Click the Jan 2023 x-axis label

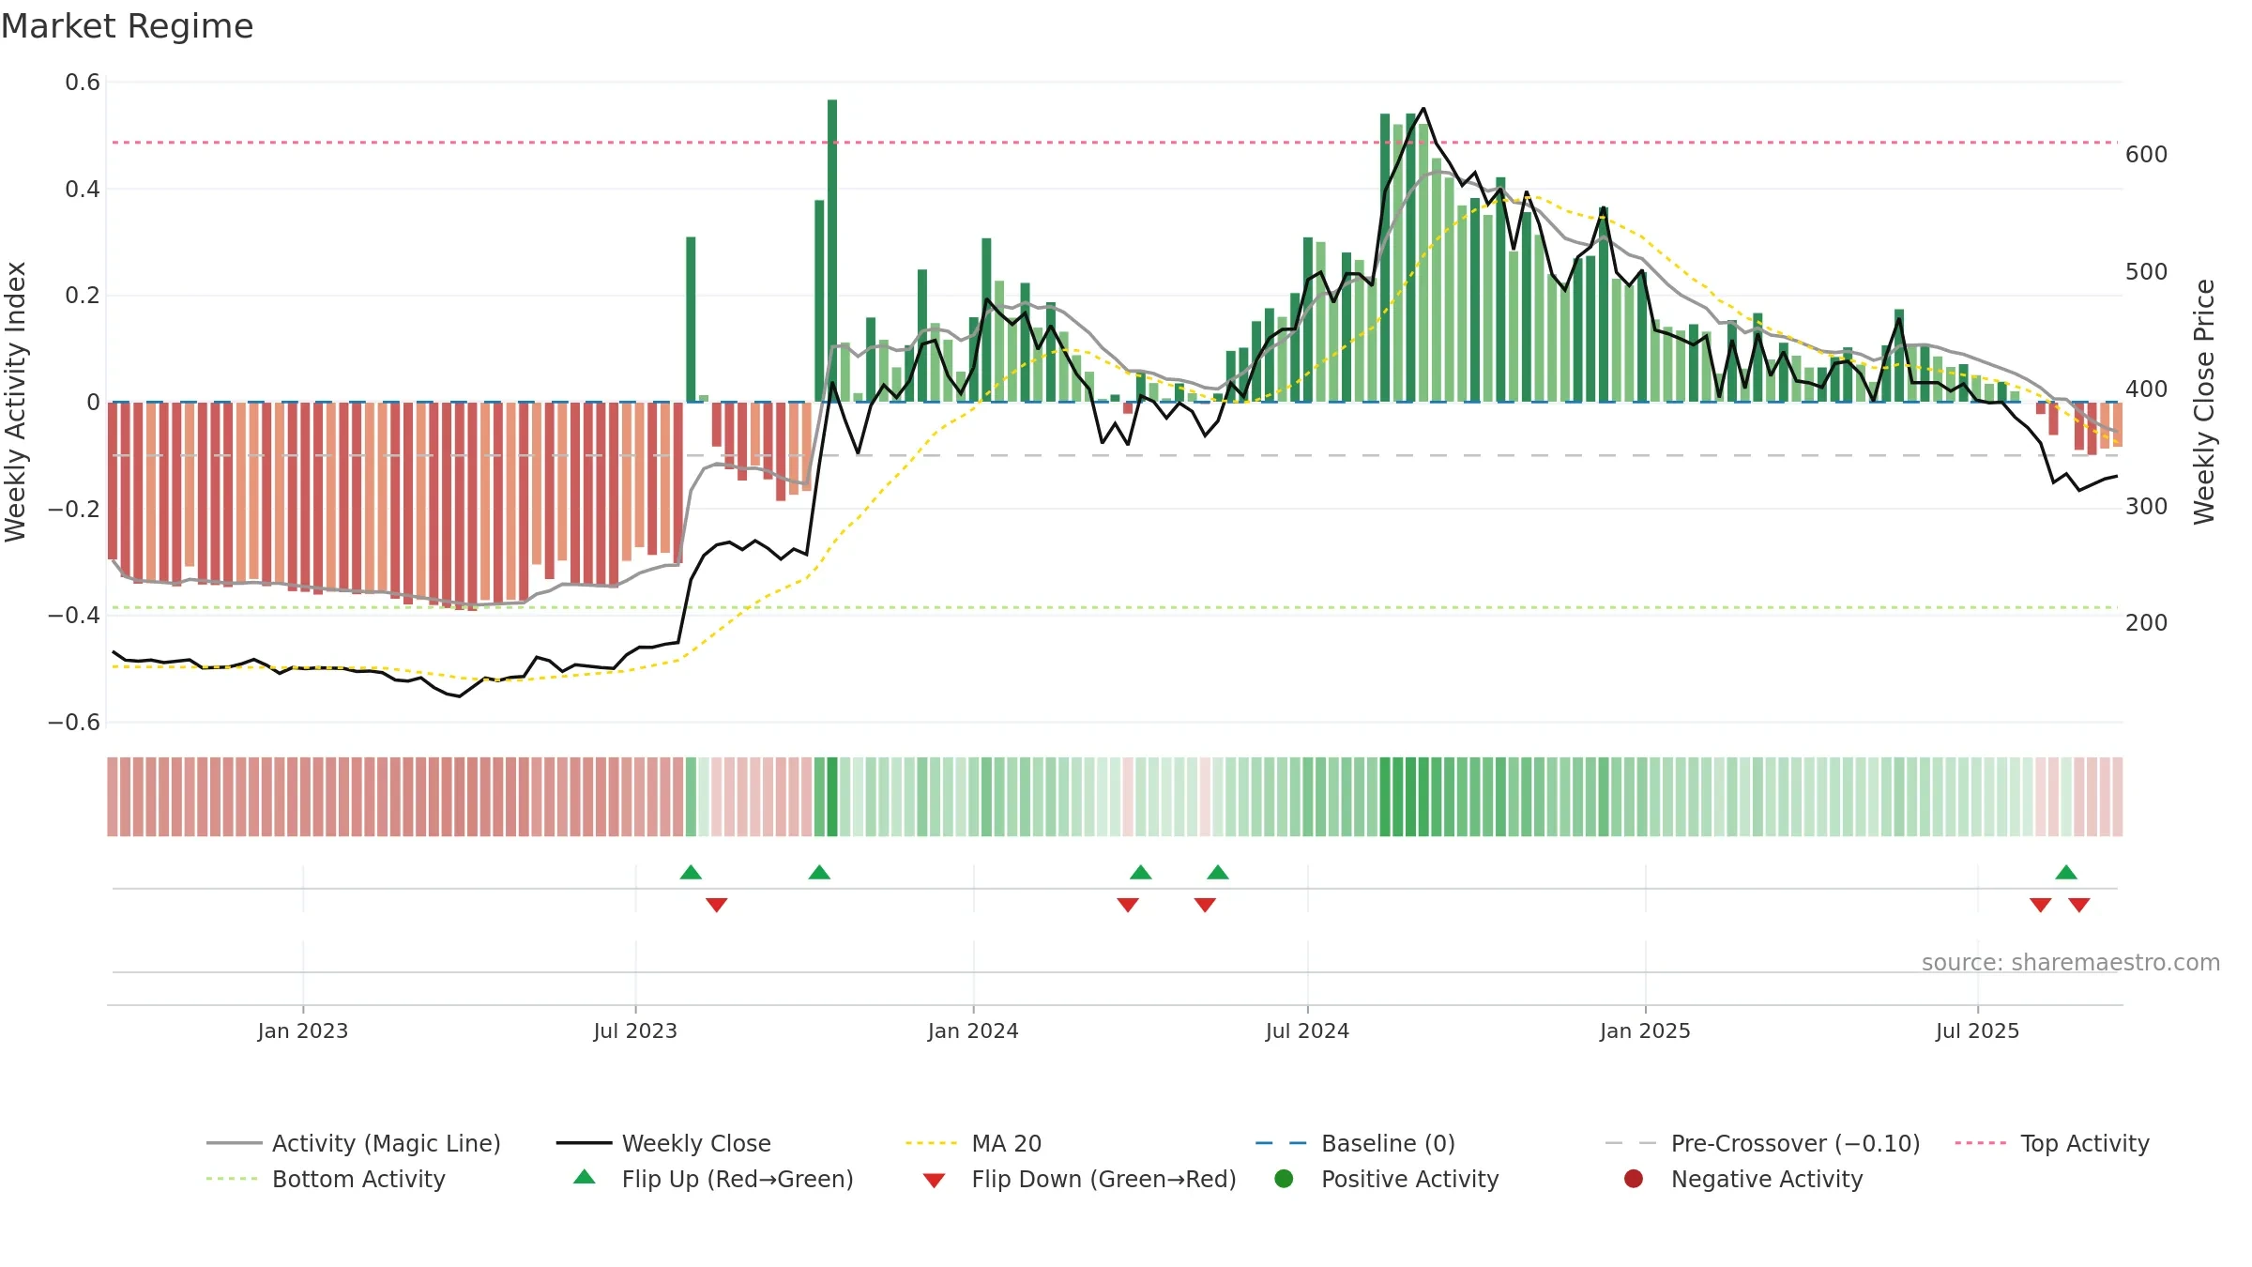click(303, 1030)
